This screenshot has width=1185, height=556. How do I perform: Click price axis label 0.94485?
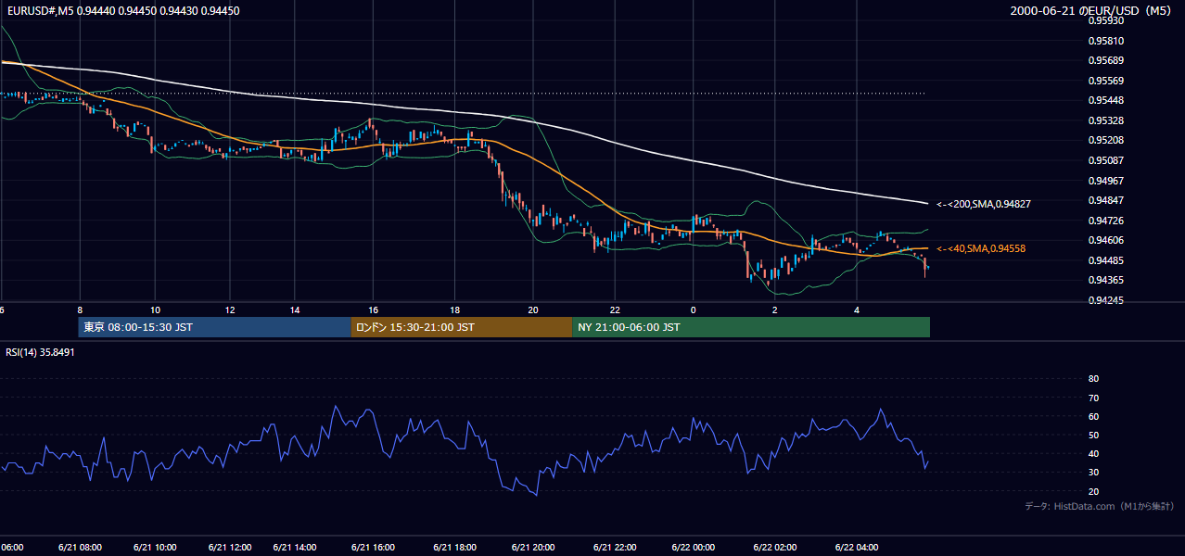(1106, 259)
